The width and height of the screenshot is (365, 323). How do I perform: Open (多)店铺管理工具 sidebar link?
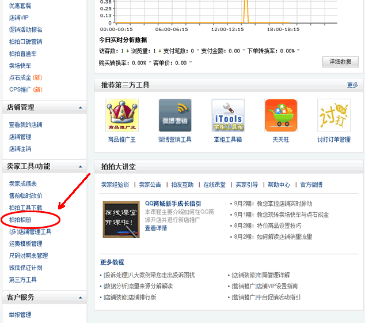point(30,232)
